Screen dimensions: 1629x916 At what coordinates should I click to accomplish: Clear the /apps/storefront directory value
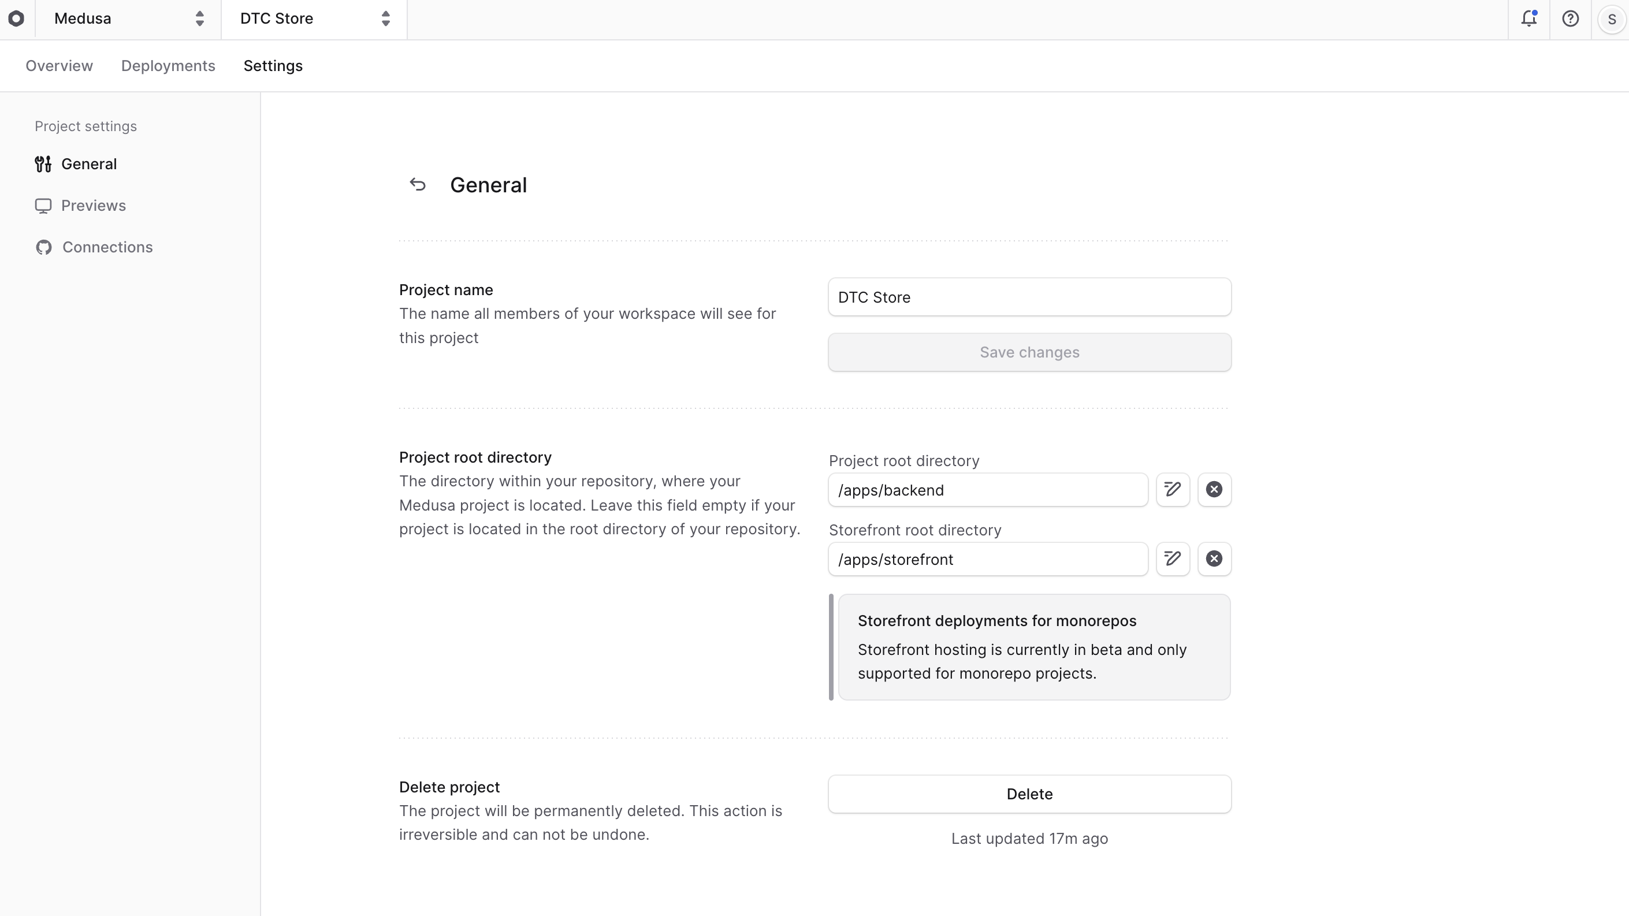point(1214,559)
